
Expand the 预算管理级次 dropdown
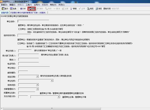(x=37, y=89)
